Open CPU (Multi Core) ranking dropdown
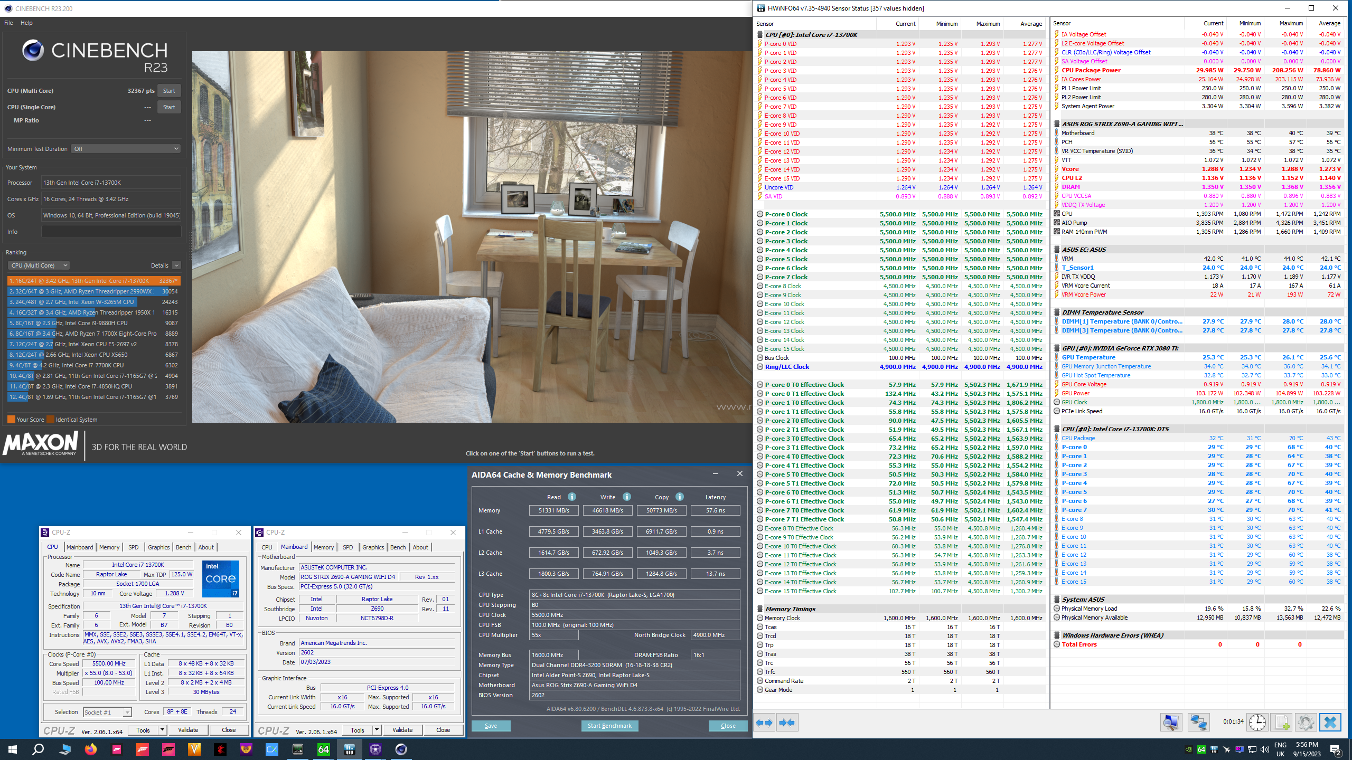Screen dimensions: 1352x760 39,265
